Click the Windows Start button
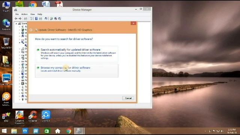 coord(4,131)
